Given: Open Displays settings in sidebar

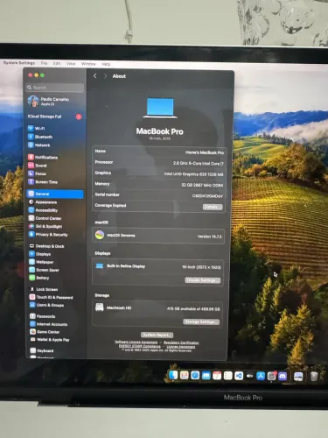Looking at the screenshot, I should pos(40,254).
